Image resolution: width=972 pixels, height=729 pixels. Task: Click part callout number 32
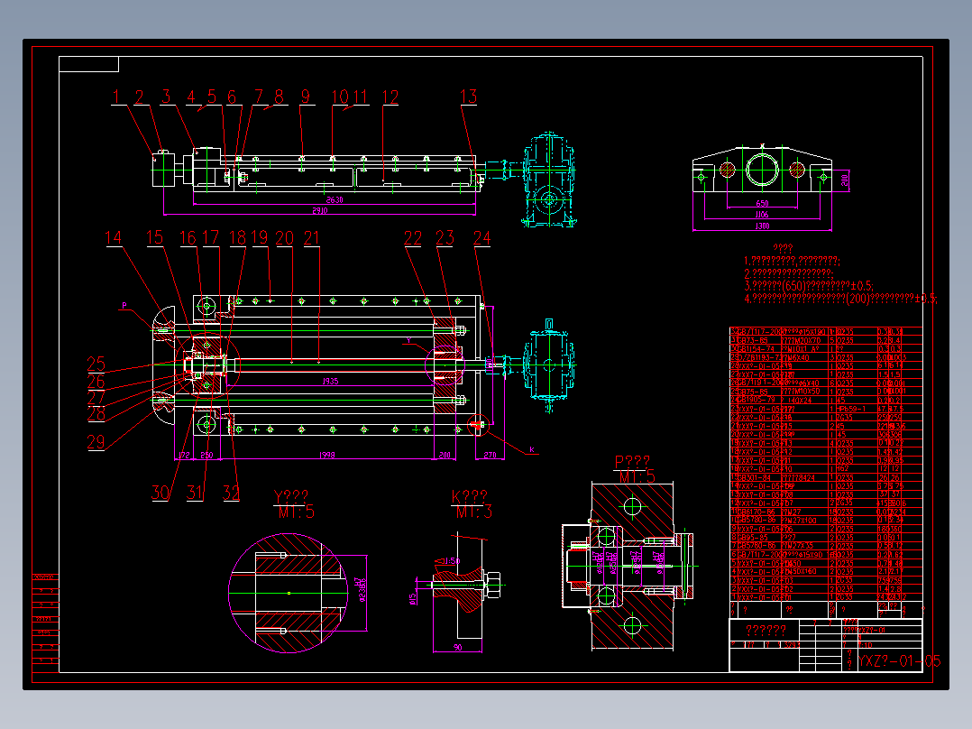point(231,493)
